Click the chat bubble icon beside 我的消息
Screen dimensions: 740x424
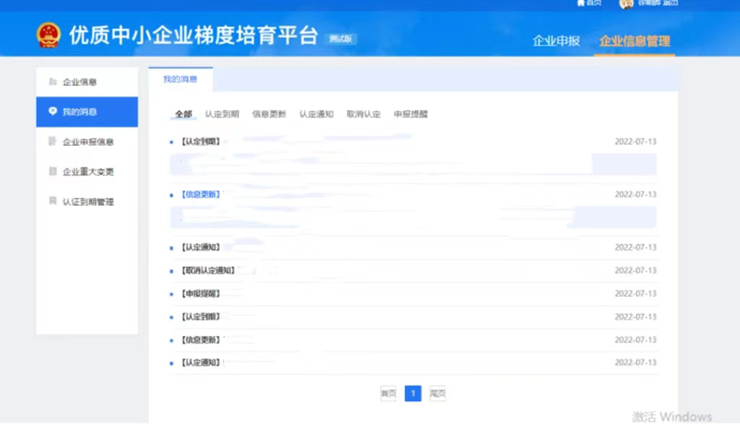click(x=52, y=111)
